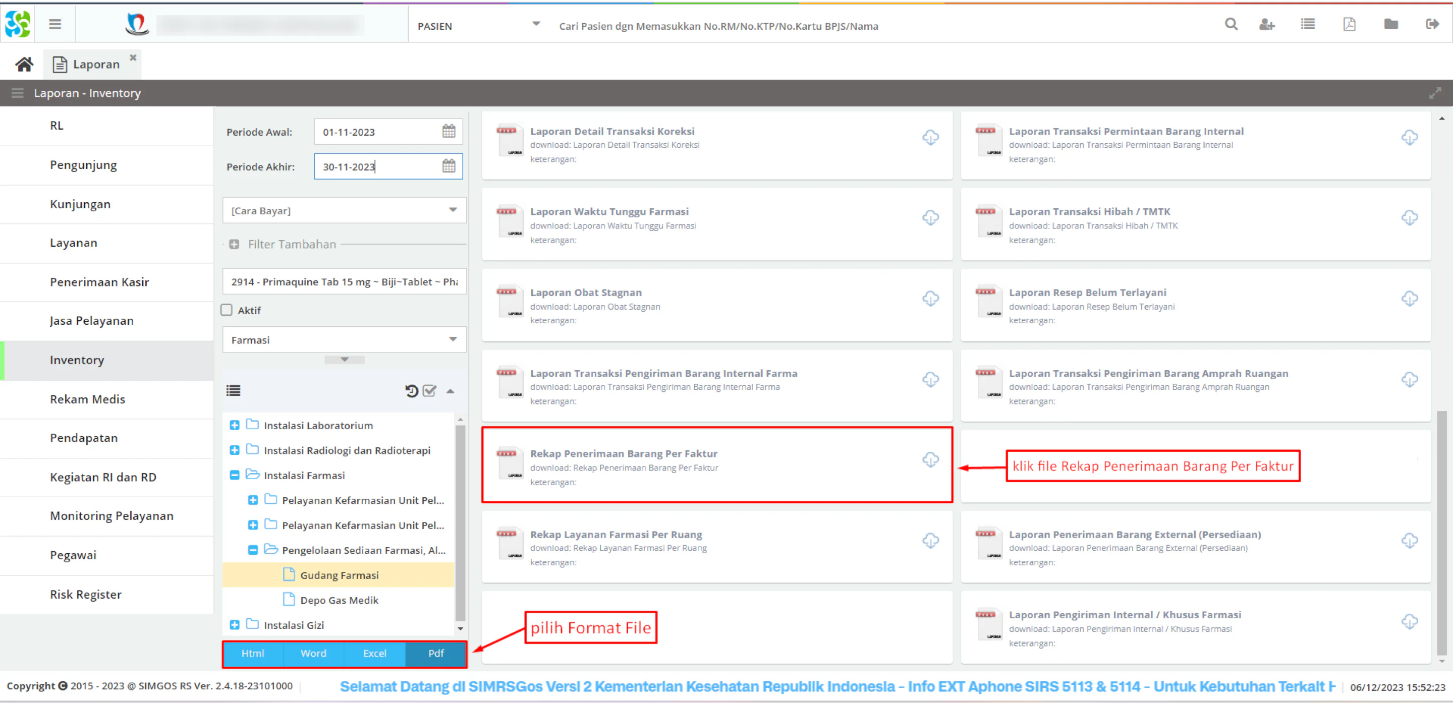The height and width of the screenshot is (703, 1453).
Task: Click the Primaquine Tab item filter field
Action: pos(344,281)
